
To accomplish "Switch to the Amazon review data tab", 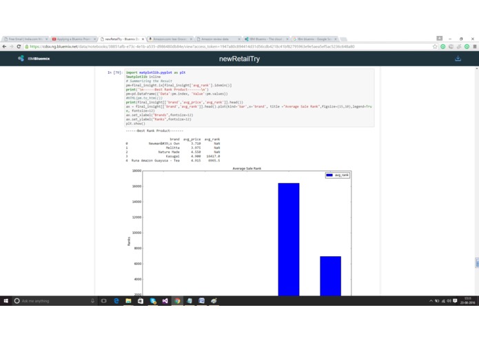I will coord(218,39).
